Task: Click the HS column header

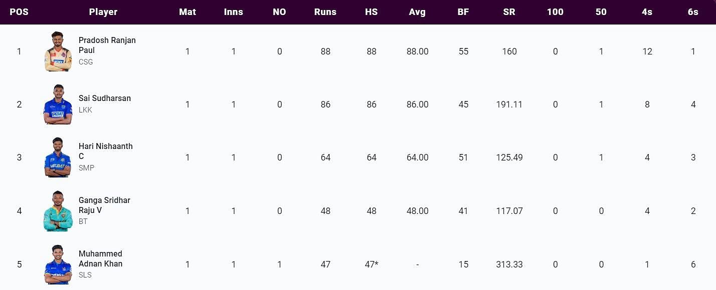Action: (372, 12)
